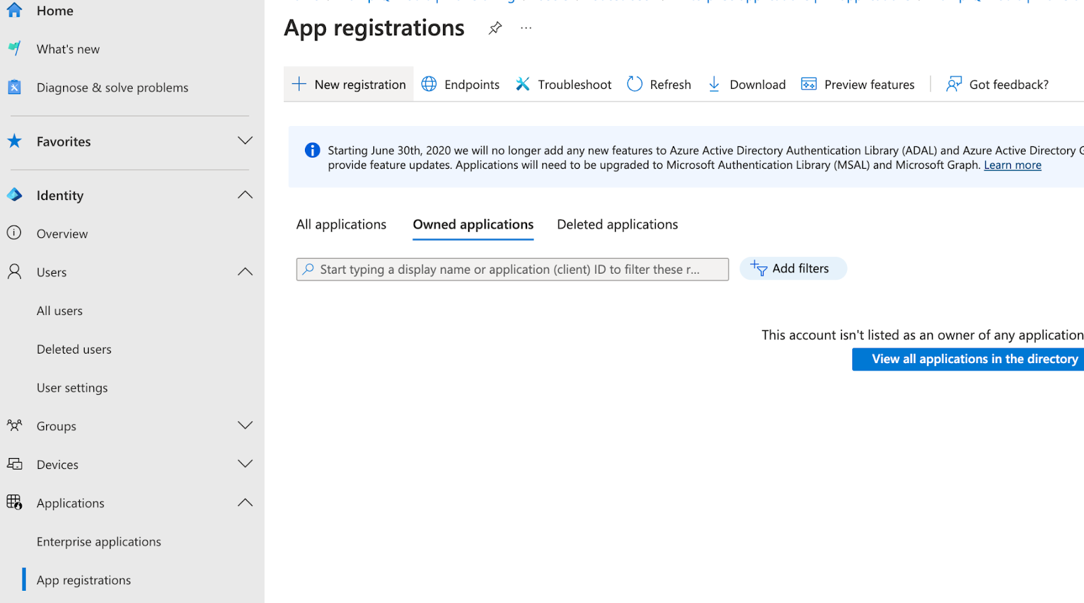Open the more options ellipsis next to the title

[x=526, y=28]
